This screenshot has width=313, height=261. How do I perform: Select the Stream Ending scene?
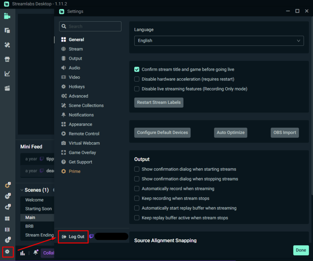(x=37, y=235)
